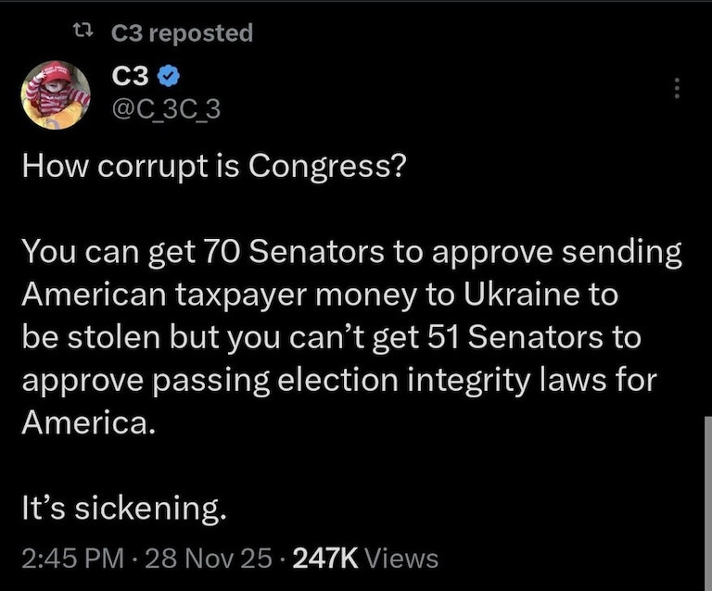Click the word "Views" in the footer

coord(401,558)
